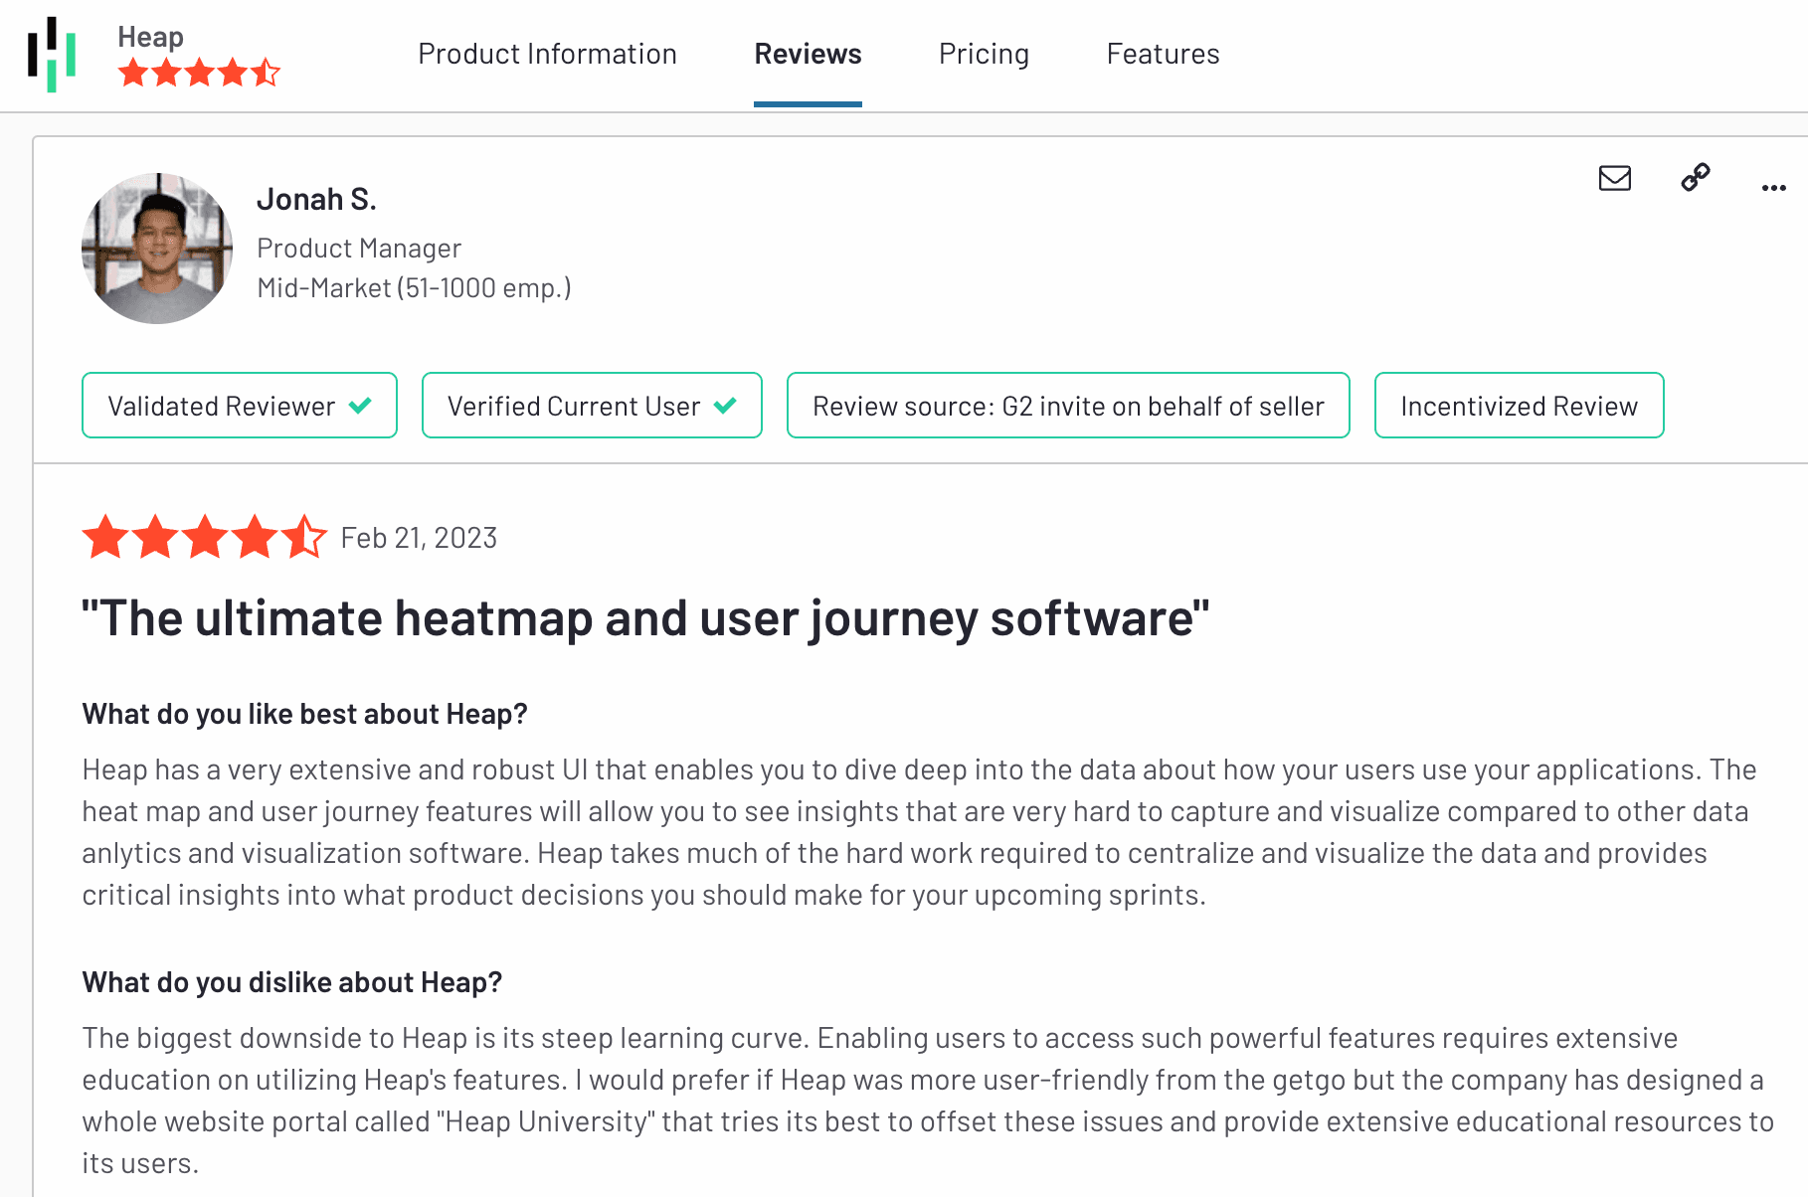This screenshot has height=1197, width=1808.
Task: Click the Incentivized Review badge
Action: click(1518, 406)
